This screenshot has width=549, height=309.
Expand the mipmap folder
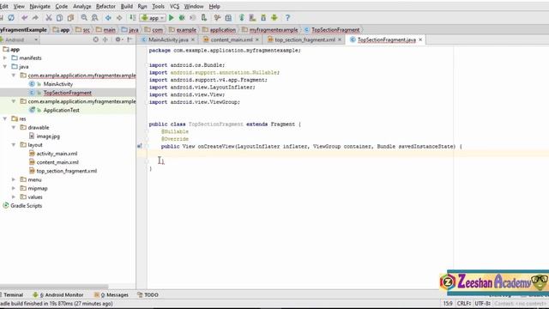[14, 188]
